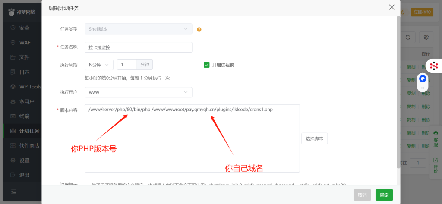Open the 文件 folder icon in sidebar
This screenshot has width=442, height=204.
tap(13, 57)
